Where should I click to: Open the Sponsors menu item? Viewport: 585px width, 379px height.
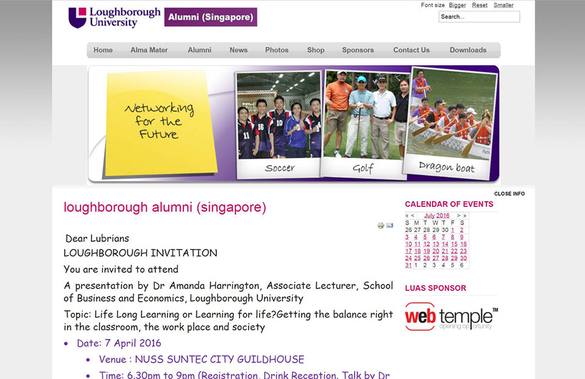[x=358, y=50]
